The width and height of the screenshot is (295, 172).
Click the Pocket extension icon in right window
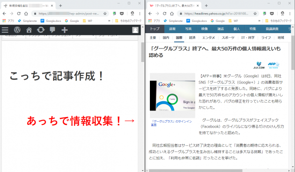coord(272,14)
